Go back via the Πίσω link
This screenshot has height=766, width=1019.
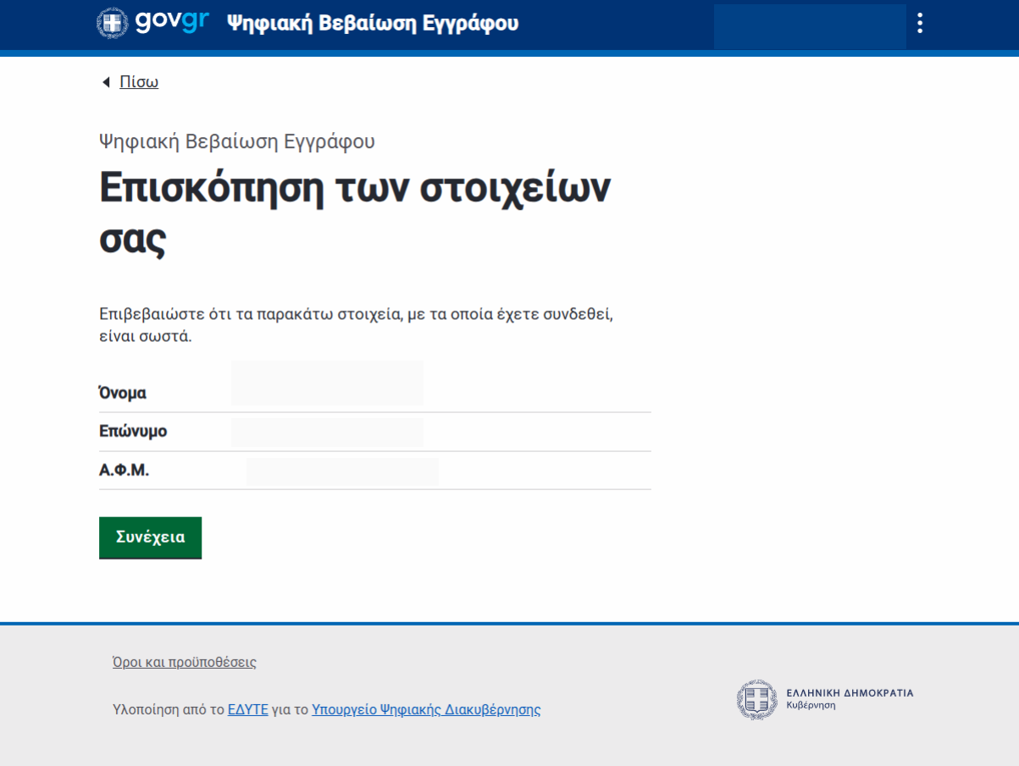tap(139, 82)
